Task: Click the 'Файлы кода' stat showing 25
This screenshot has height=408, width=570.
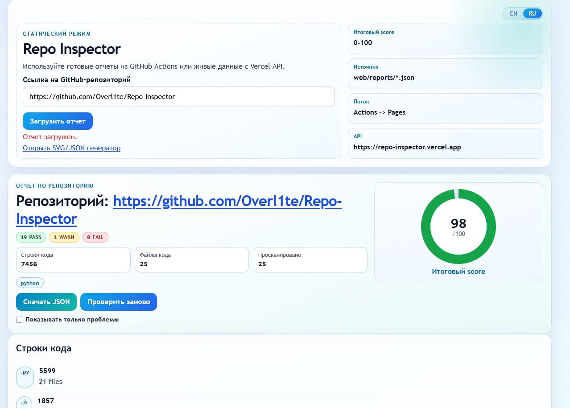Action: 191,260
